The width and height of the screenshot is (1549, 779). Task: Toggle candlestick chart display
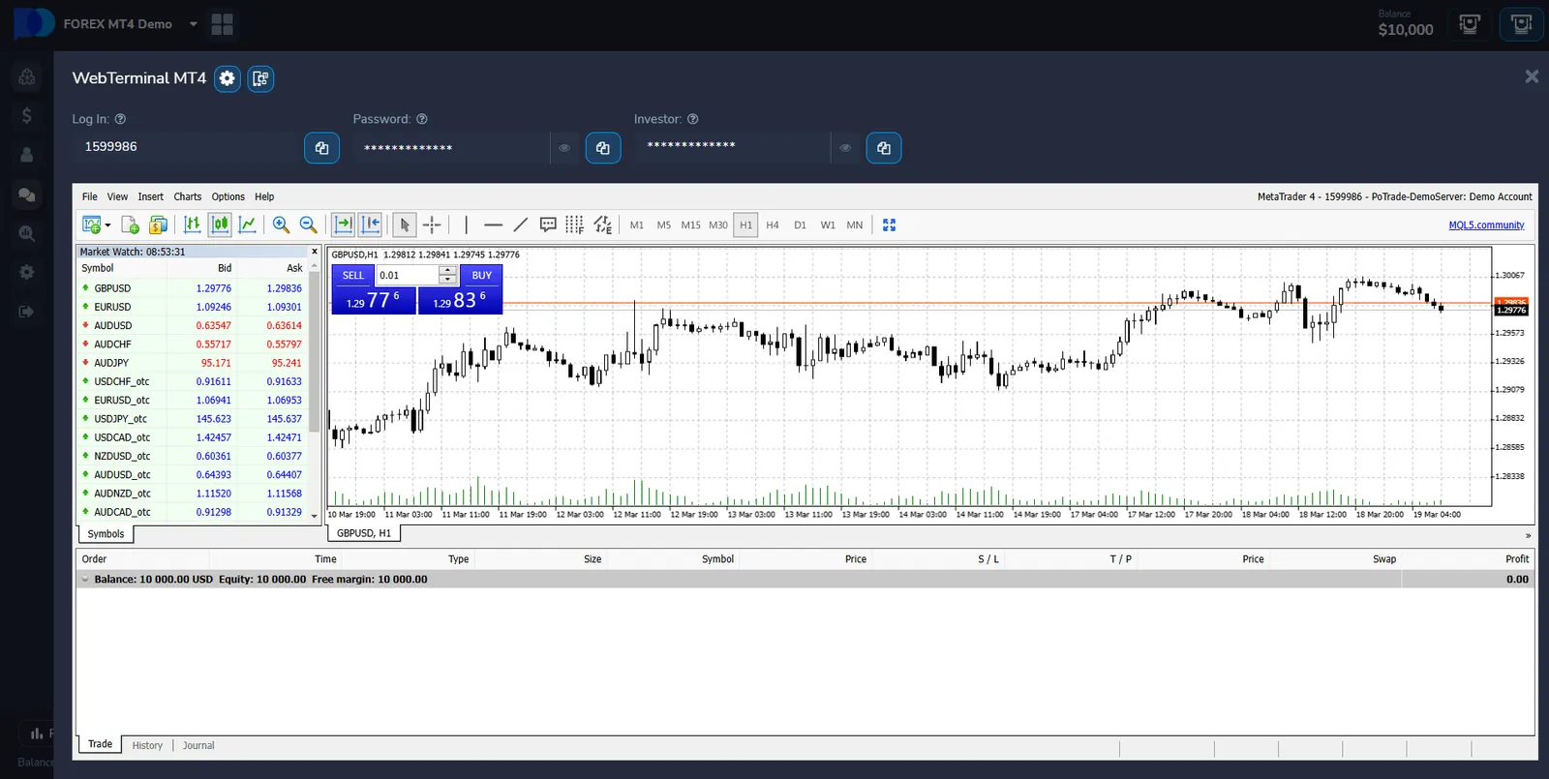click(x=220, y=225)
